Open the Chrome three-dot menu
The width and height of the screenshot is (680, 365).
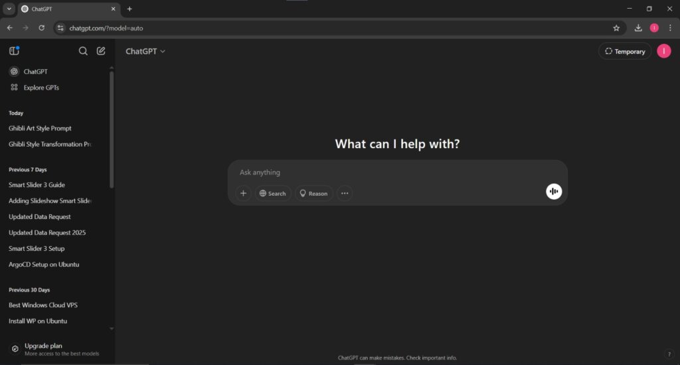tap(670, 28)
